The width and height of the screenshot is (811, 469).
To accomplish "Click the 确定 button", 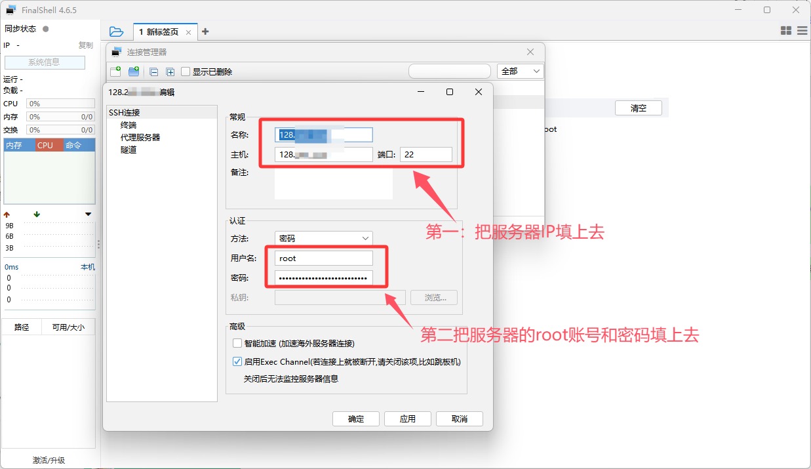I will (356, 419).
